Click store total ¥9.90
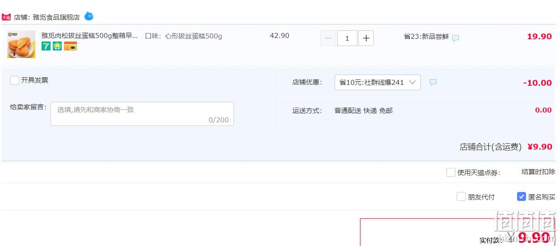Screen dimensions: 560x246 click(x=540, y=146)
